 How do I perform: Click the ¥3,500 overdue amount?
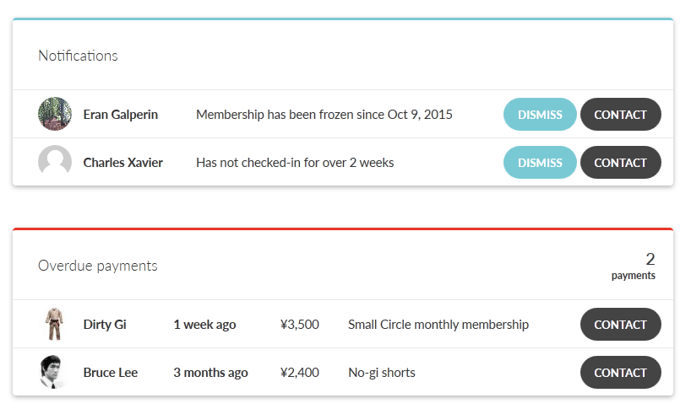300,324
